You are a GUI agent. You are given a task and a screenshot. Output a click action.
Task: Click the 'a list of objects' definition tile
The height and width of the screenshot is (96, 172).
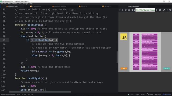149,53
